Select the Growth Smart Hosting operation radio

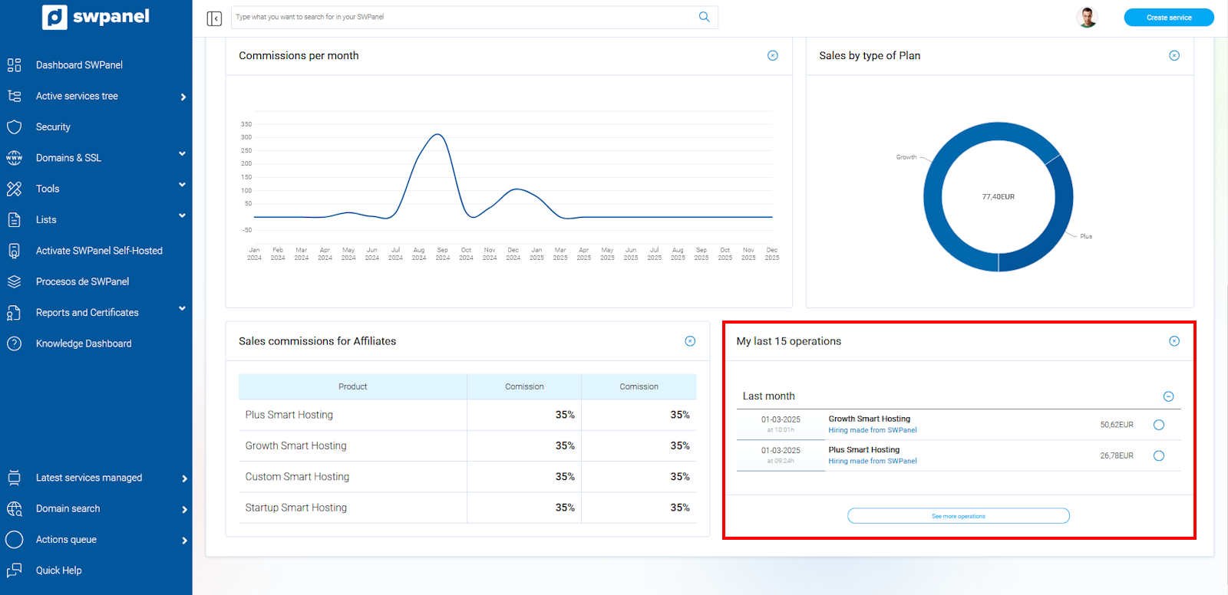(x=1158, y=425)
